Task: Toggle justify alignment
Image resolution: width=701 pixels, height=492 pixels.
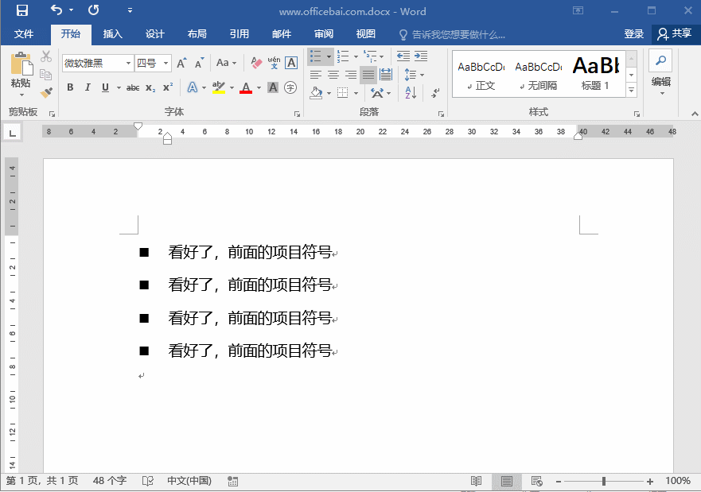Action: click(368, 75)
